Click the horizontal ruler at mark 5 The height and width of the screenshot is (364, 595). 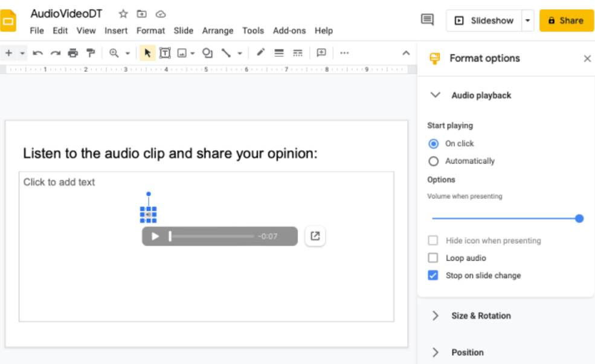coord(206,69)
